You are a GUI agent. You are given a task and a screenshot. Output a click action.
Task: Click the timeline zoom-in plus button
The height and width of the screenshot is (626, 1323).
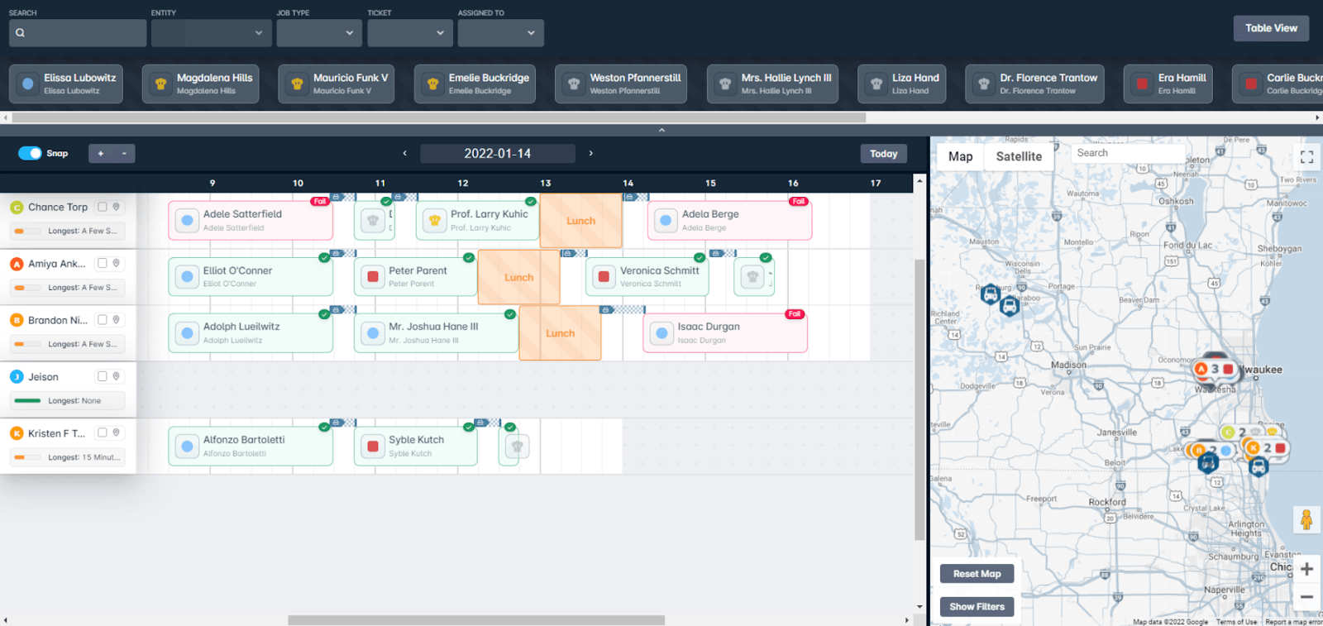[x=101, y=154]
